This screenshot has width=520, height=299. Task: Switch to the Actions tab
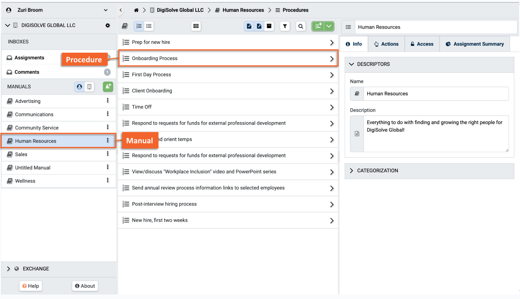click(x=386, y=44)
